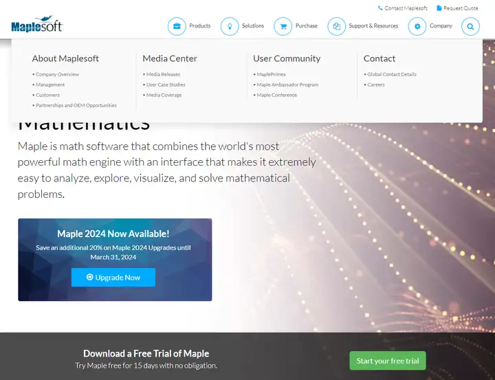Visit MaplePrimes community

(271, 74)
